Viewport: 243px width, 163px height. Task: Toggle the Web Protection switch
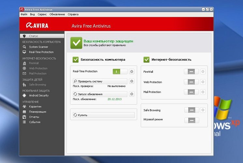[191, 82]
